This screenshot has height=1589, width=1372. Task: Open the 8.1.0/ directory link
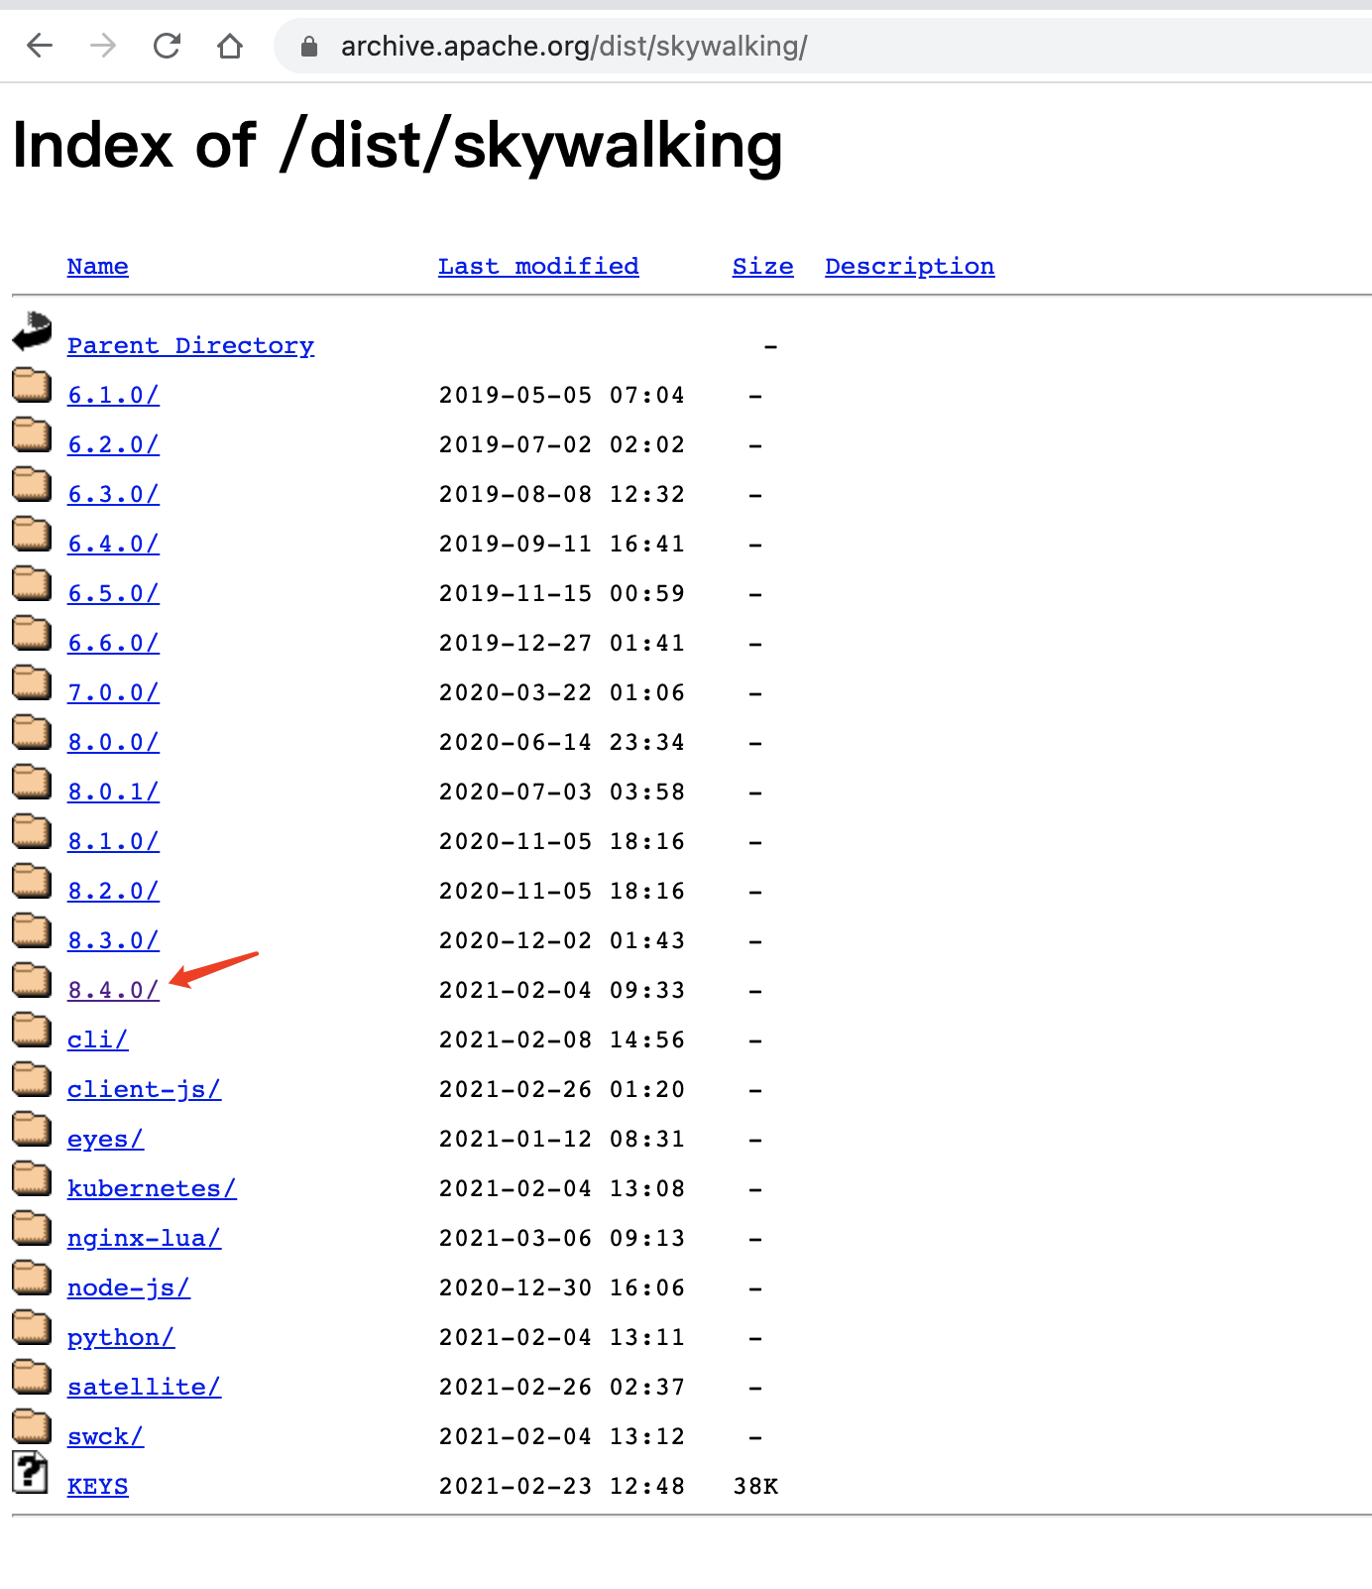click(113, 842)
